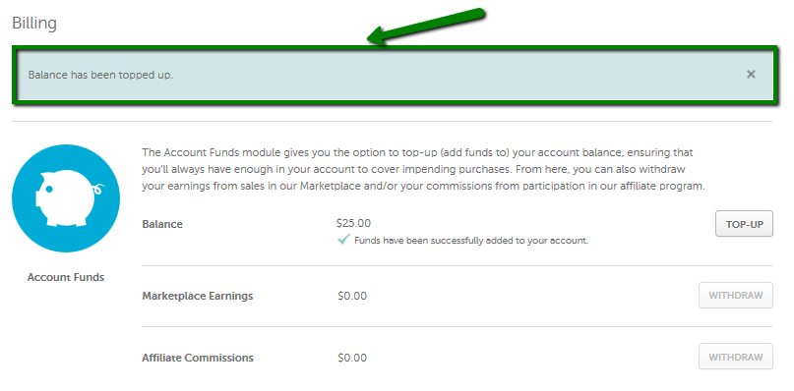This screenshot has width=794, height=391.
Task: Click 'Funds have been successfully added' message
Action: (471, 241)
